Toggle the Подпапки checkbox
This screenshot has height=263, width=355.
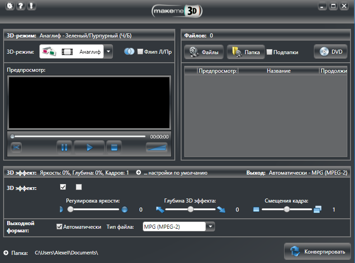click(270, 52)
